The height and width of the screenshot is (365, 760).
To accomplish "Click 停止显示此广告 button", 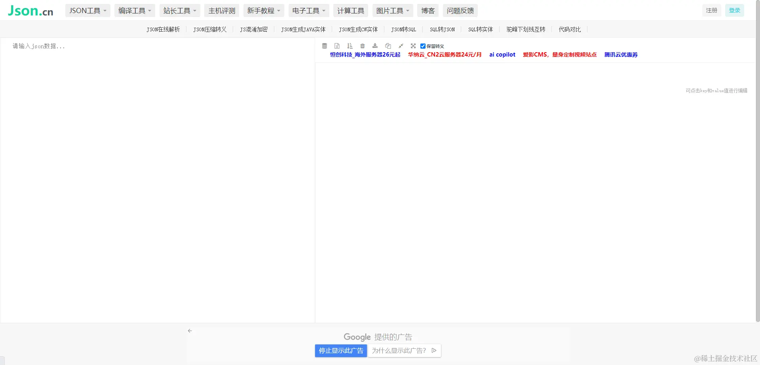I will coord(341,350).
